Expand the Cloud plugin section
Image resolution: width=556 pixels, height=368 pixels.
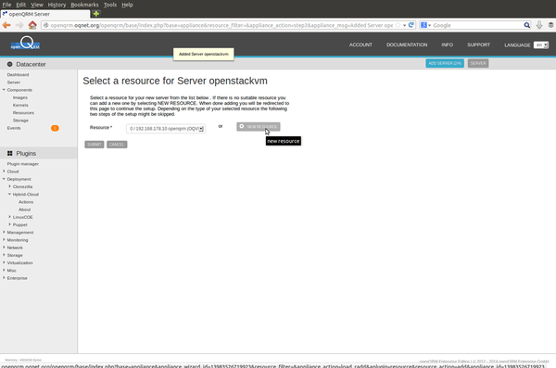[x=4, y=171]
